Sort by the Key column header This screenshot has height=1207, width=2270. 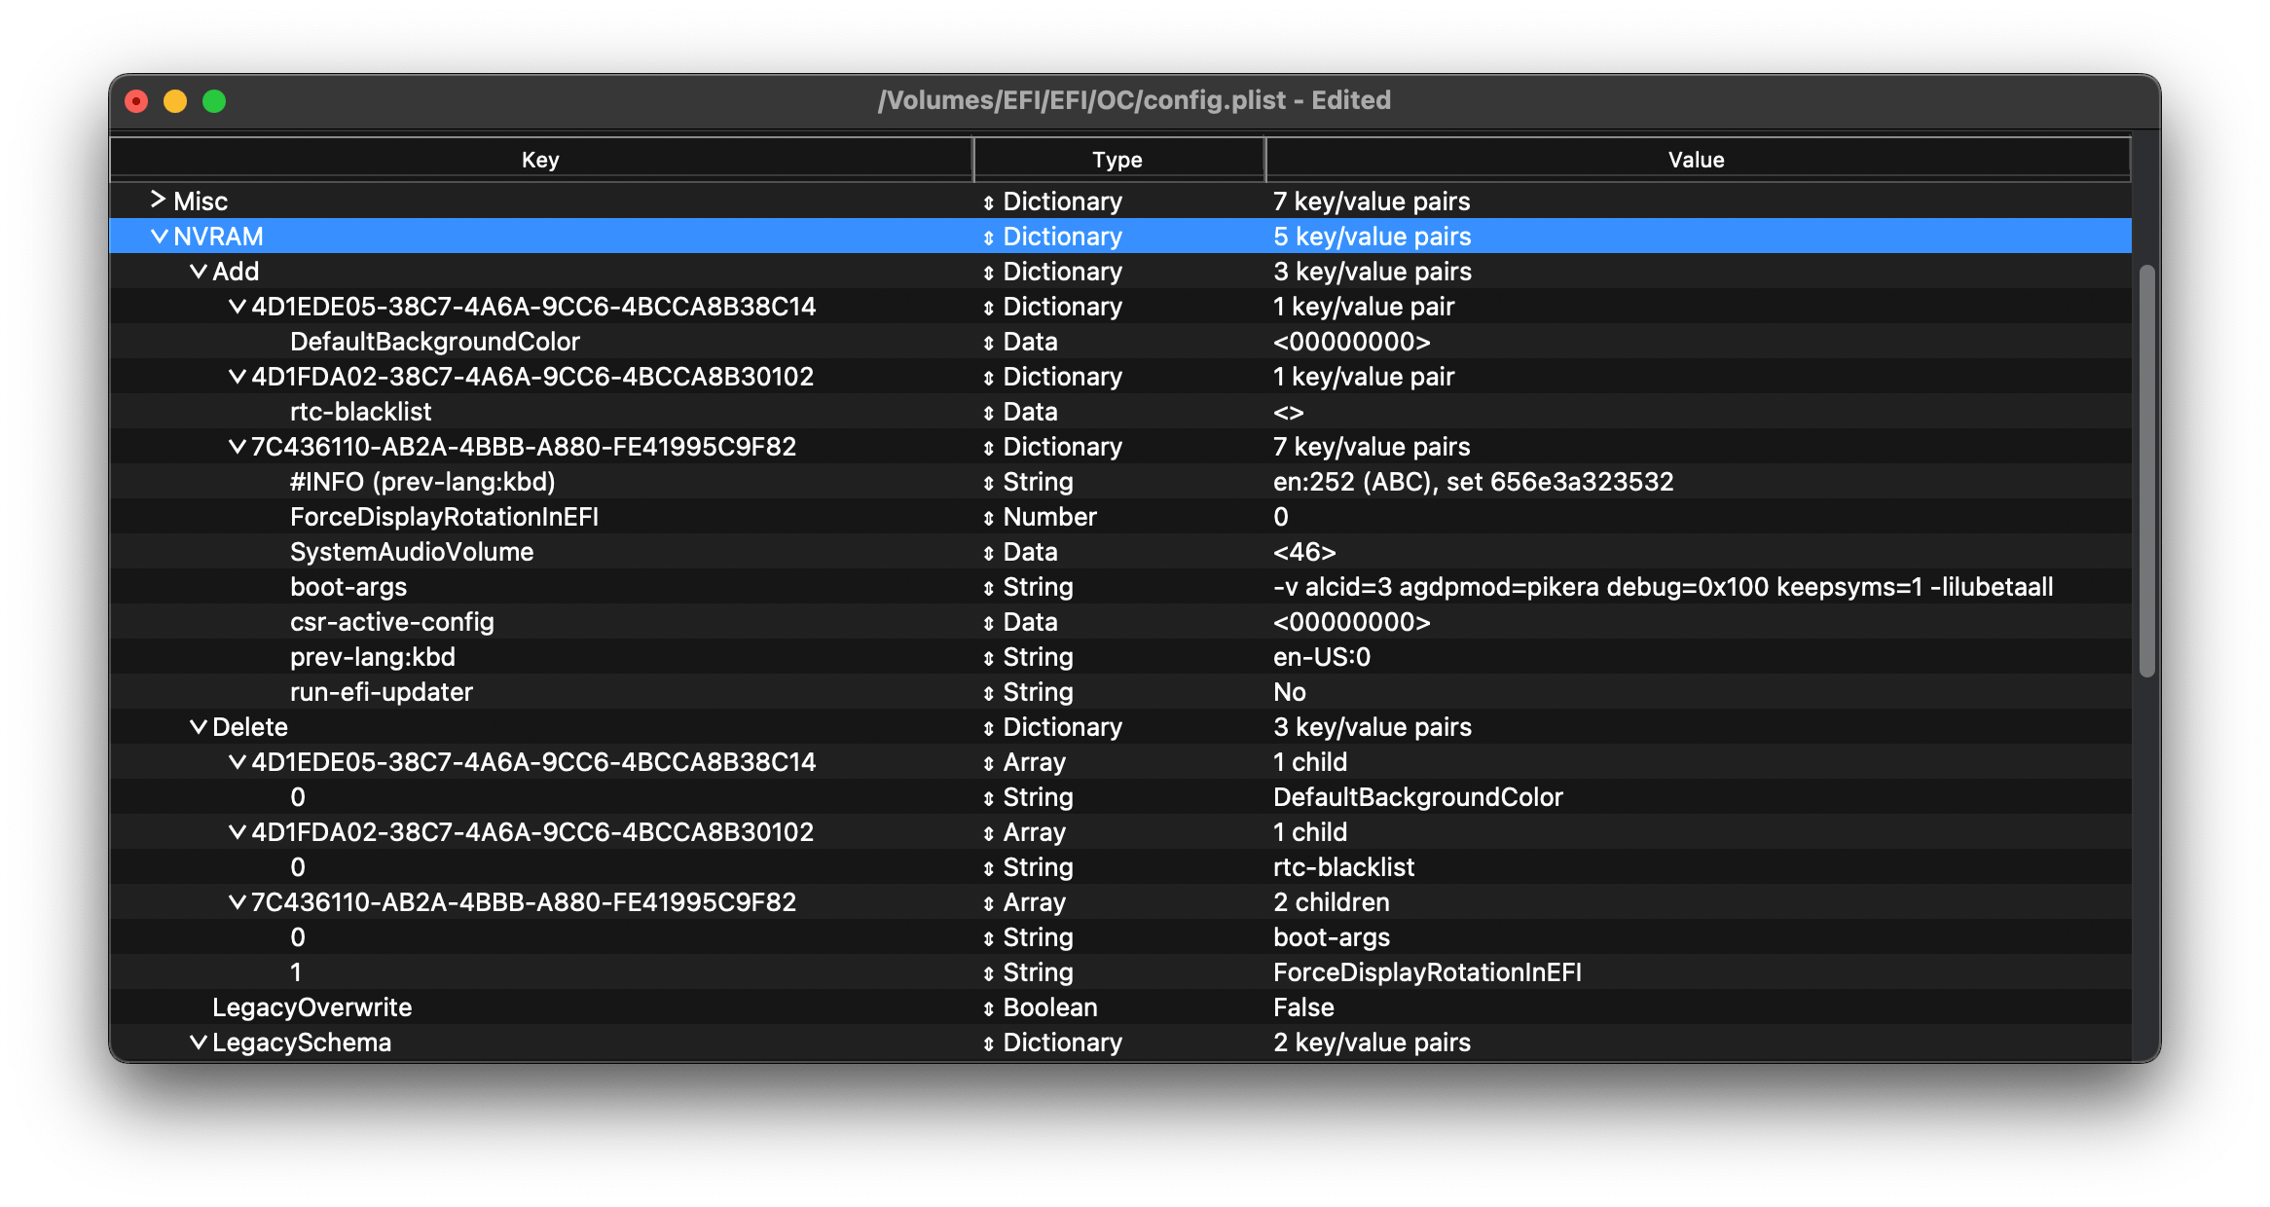[540, 160]
